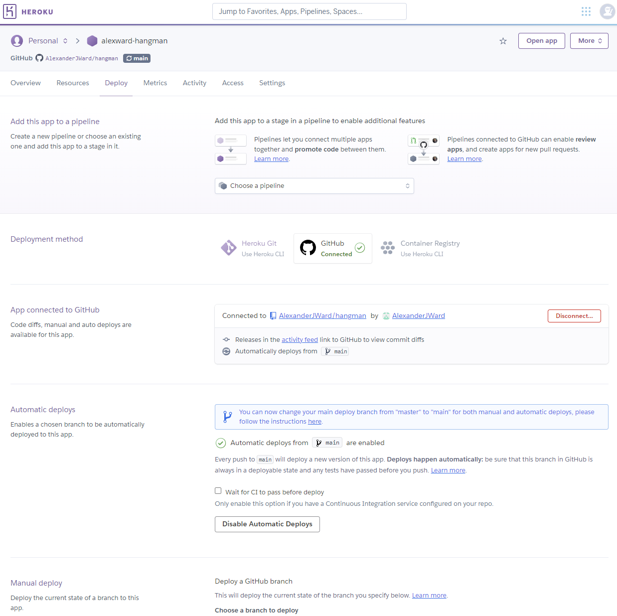Open the Access tab
This screenshot has width=617, height=616.
coord(233,83)
